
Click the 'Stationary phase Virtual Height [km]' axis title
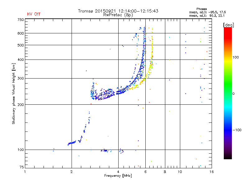[x=14, y=93]
